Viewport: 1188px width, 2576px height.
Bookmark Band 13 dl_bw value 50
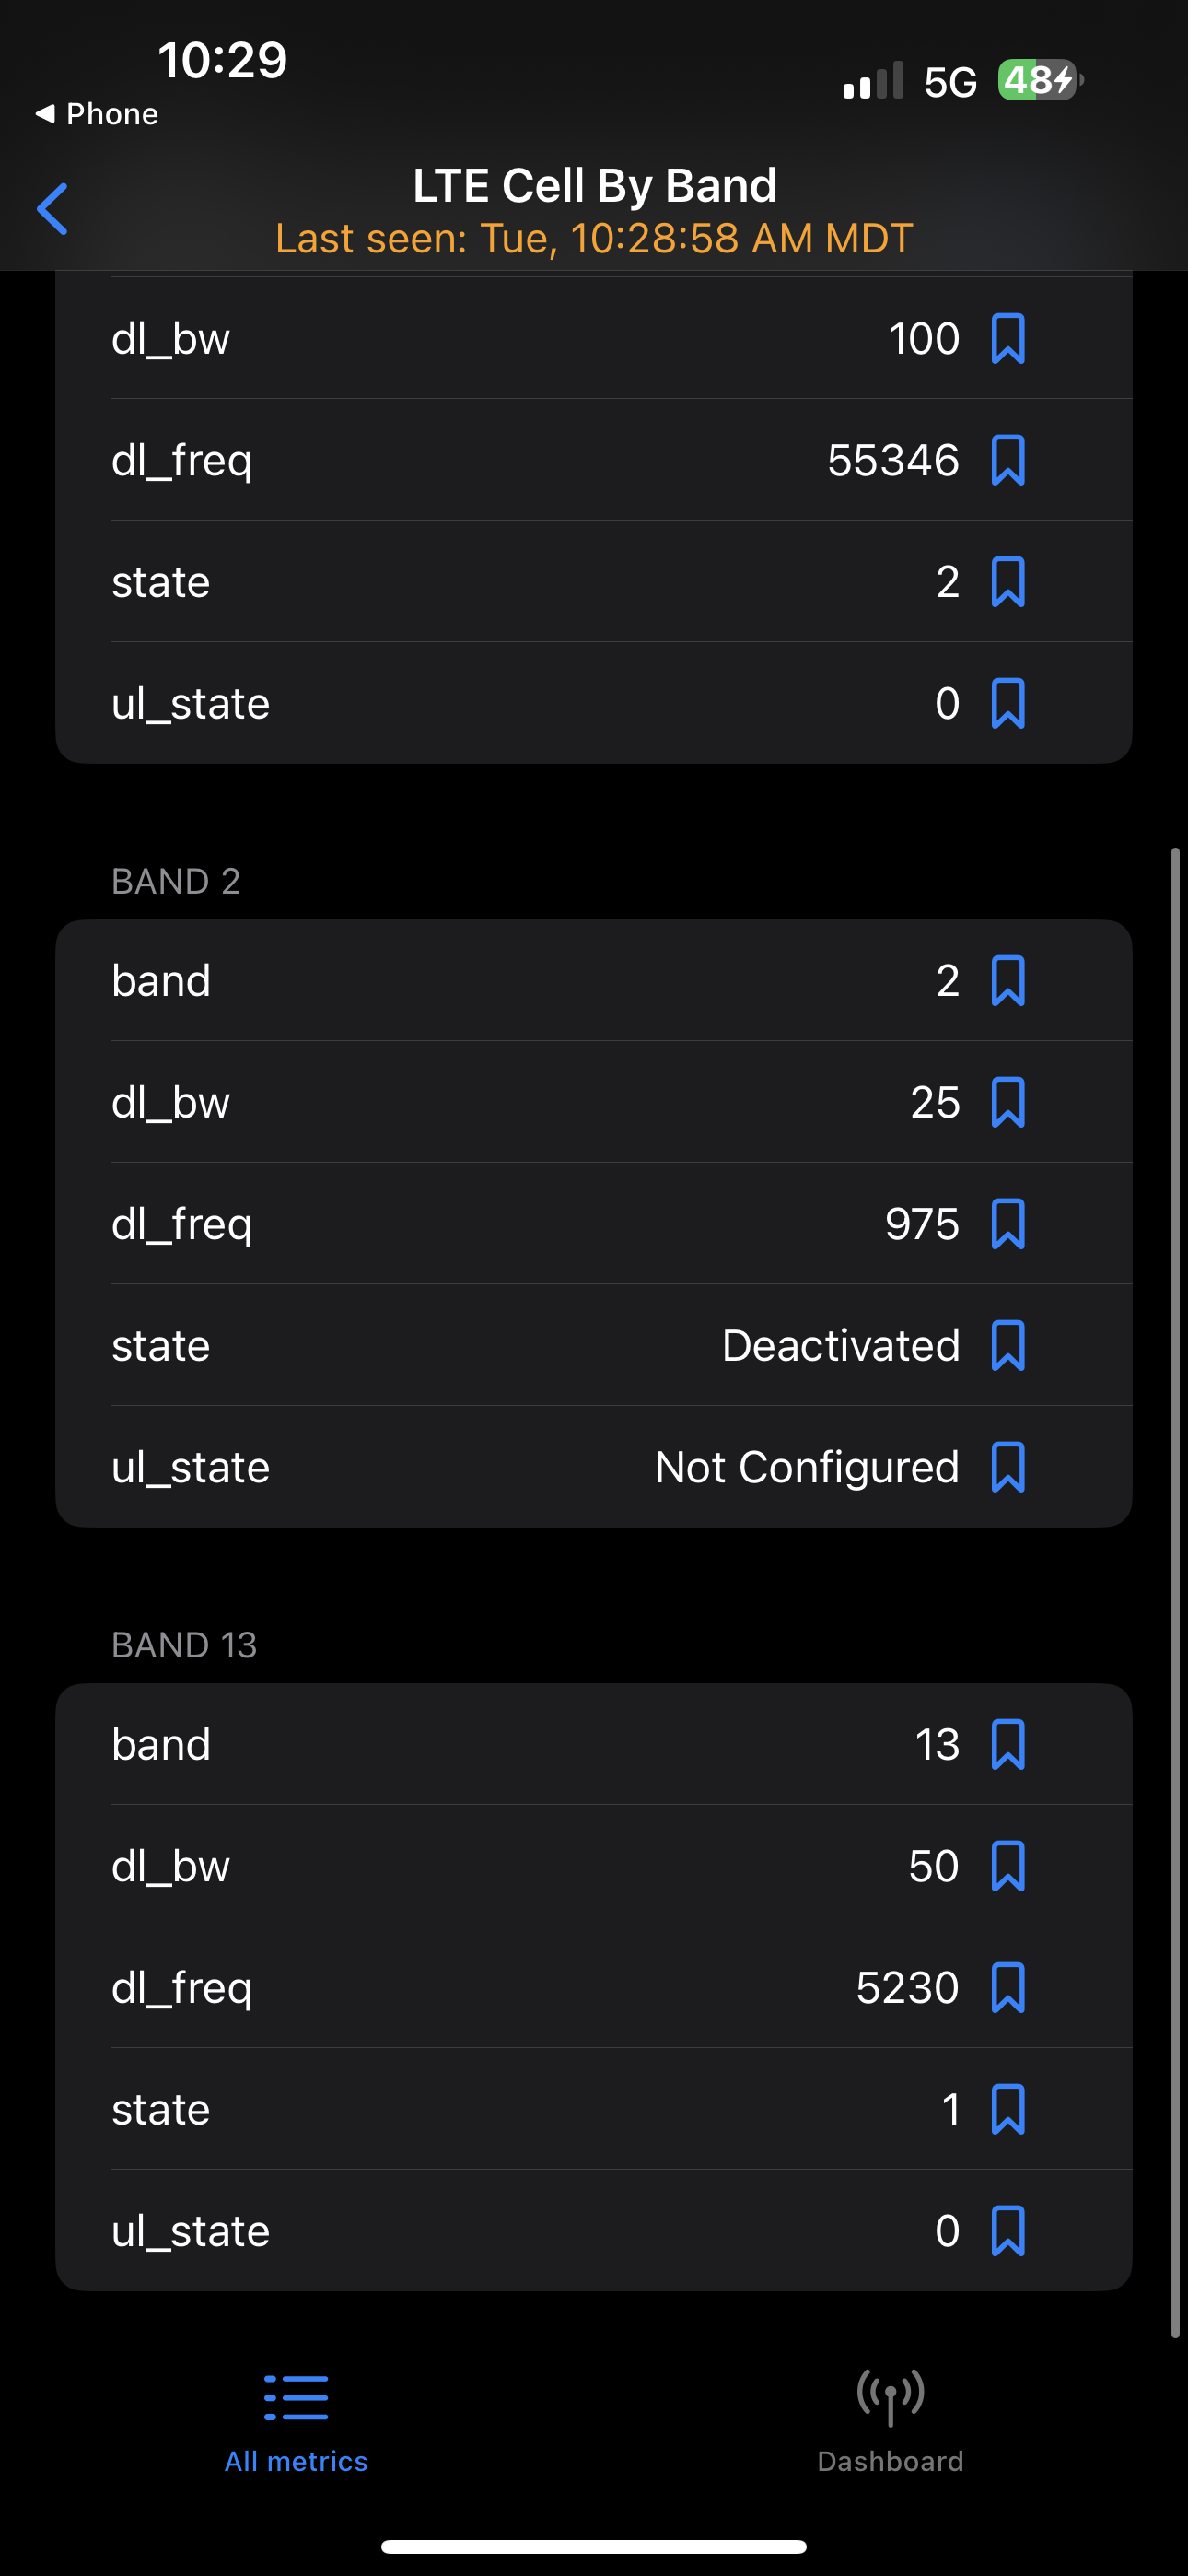point(1007,1866)
